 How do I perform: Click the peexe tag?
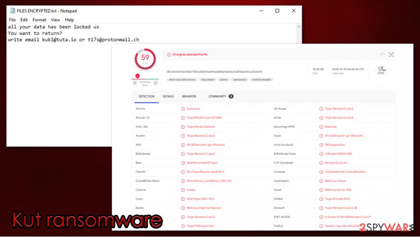pyautogui.click(x=224, y=79)
